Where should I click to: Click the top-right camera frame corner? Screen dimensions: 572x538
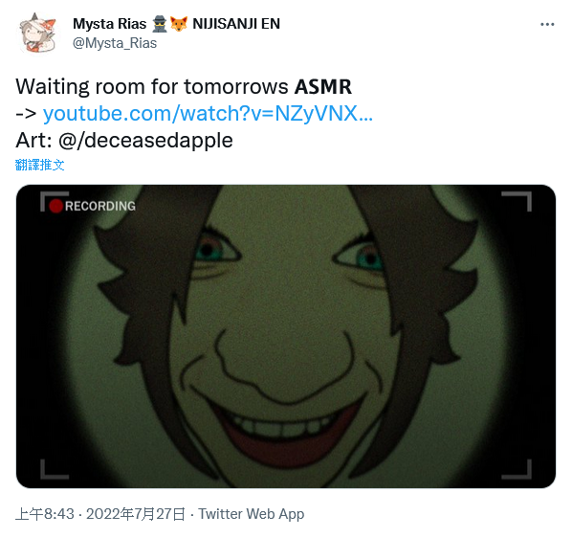coord(517,201)
